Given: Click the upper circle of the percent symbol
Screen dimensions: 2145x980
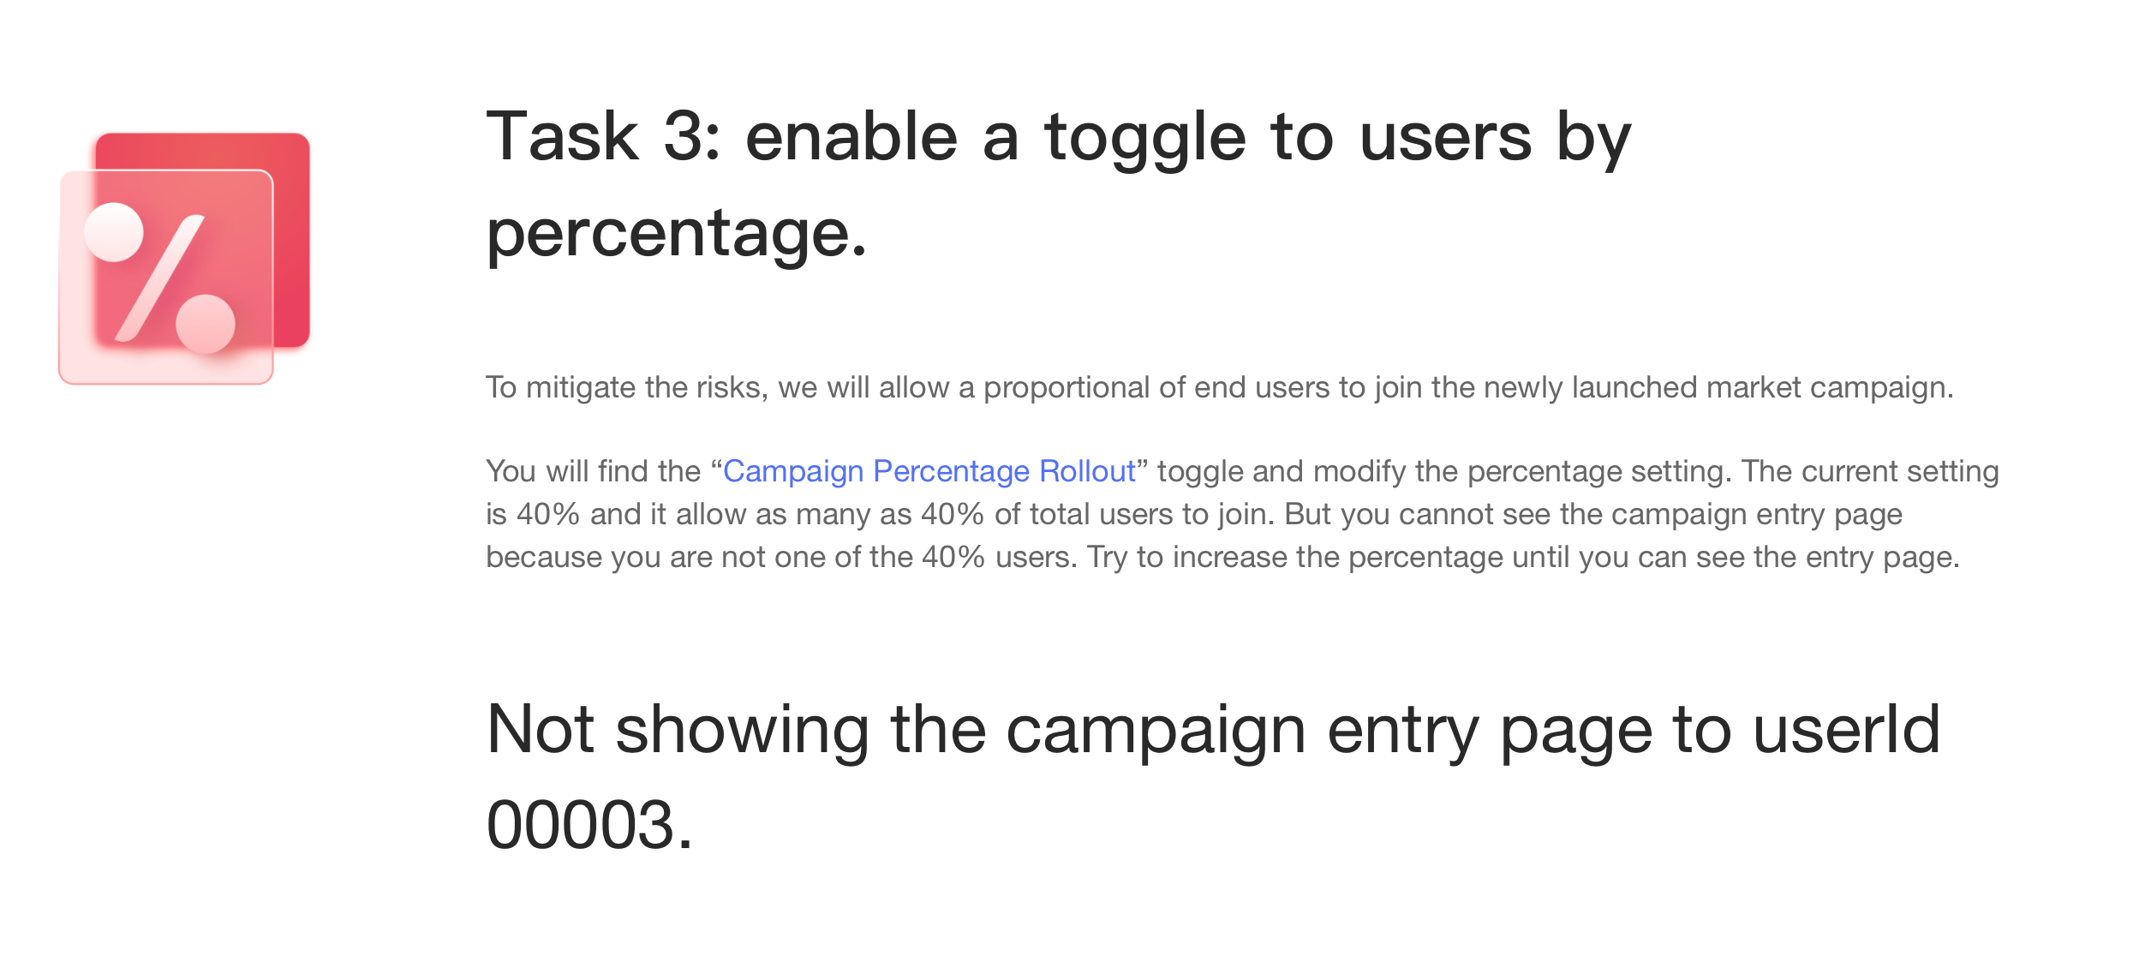Looking at the screenshot, I should [x=114, y=232].
